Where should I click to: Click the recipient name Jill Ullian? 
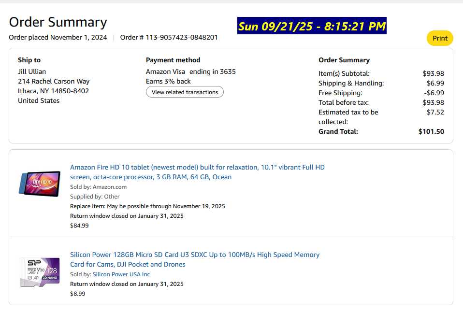pyautogui.click(x=32, y=71)
